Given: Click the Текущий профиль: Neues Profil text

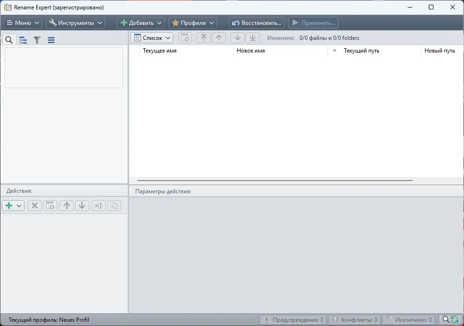Looking at the screenshot, I should (49, 320).
